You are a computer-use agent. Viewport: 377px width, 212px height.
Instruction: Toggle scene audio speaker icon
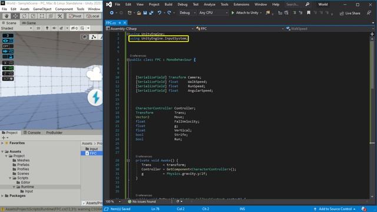(54, 28)
